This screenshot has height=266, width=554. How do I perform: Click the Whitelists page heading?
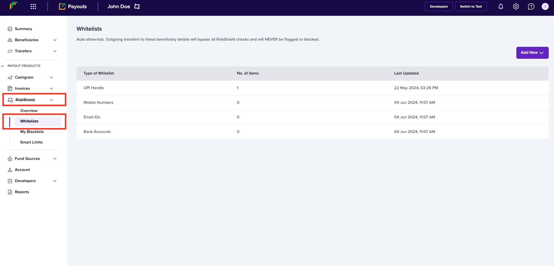point(89,29)
